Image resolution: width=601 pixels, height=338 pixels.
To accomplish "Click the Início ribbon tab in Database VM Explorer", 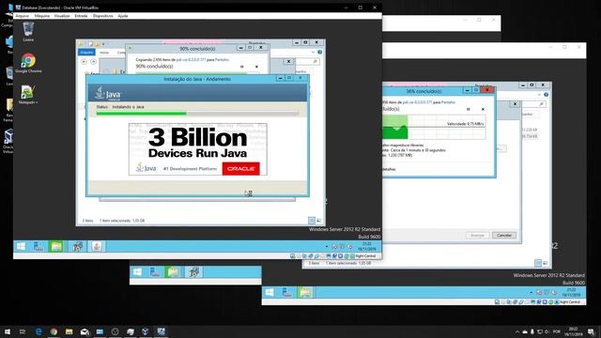I will click(104, 53).
